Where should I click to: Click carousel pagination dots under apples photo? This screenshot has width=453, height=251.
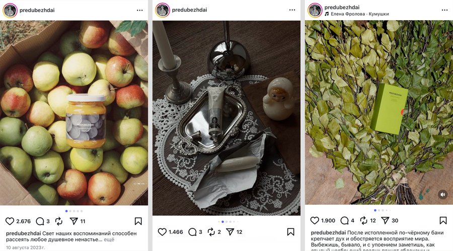point(73,211)
